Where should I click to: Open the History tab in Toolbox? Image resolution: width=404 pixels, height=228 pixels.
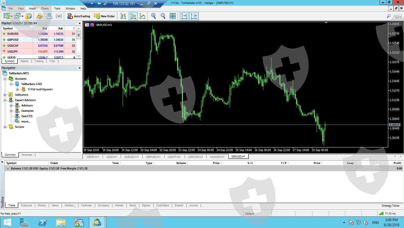(x=42, y=205)
